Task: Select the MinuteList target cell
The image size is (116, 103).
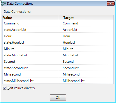Action: [86, 55]
